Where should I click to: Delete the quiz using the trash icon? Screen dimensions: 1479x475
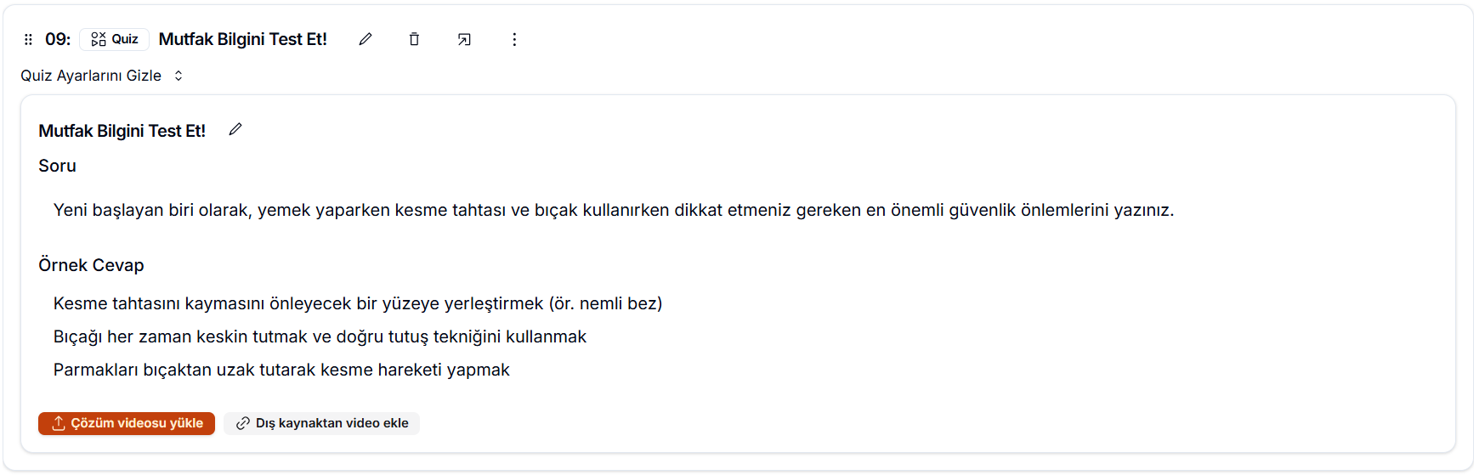[414, 39]
